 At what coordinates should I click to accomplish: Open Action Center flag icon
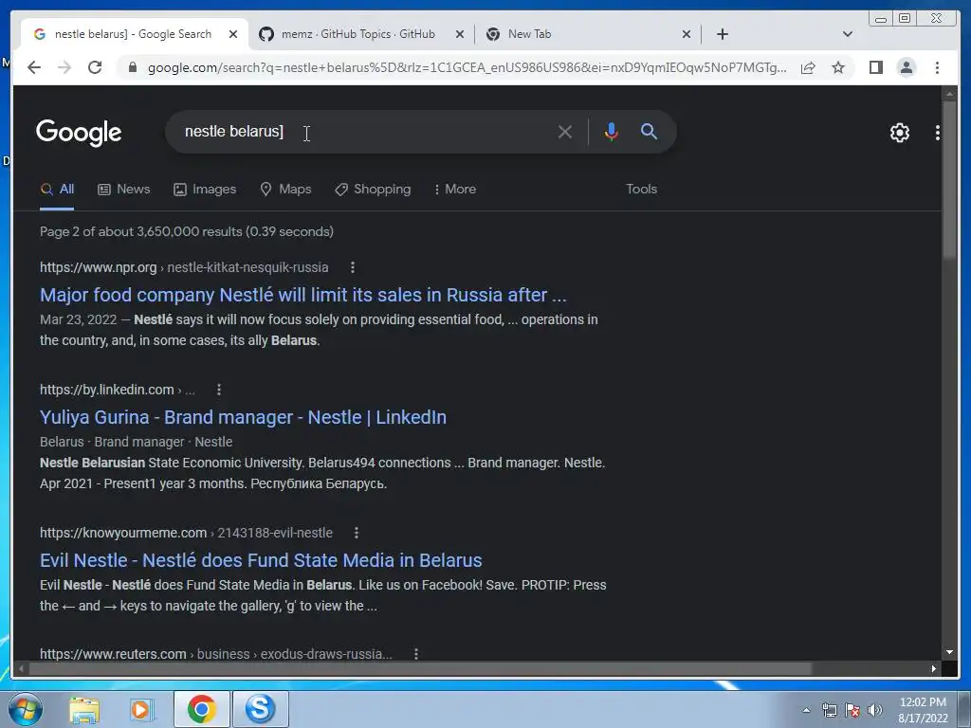tap(852, 710)
